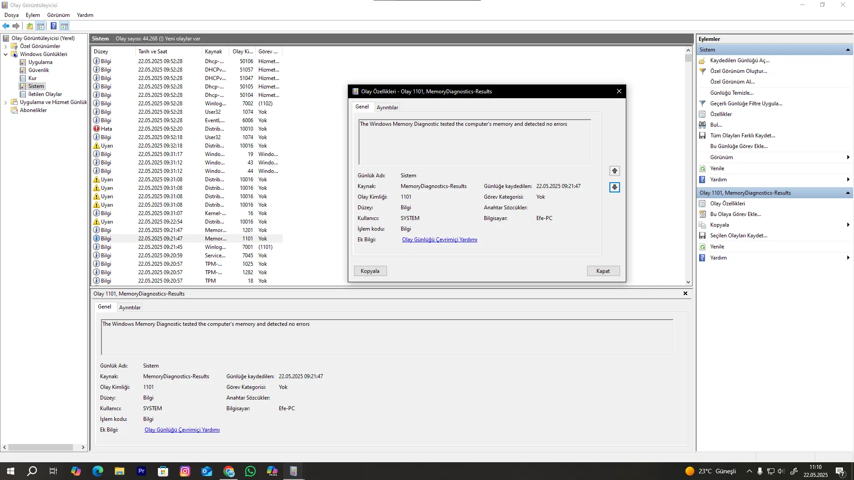
Task: Click Kopyala button in the event dialog
Action: click(x=370, y=271)
